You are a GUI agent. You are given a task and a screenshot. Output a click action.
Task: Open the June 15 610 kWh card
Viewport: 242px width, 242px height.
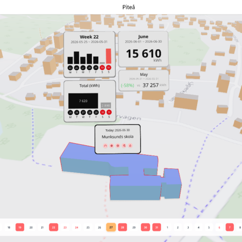pos(143,49)
